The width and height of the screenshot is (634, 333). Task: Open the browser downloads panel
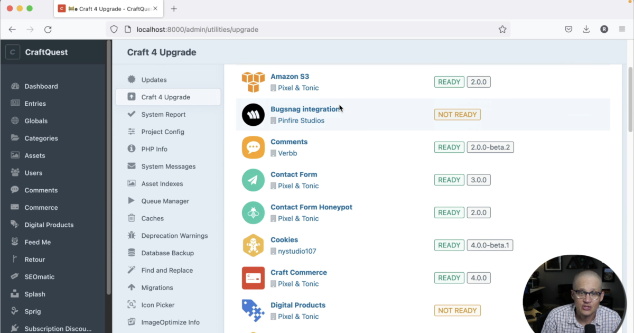pos(586,30)
